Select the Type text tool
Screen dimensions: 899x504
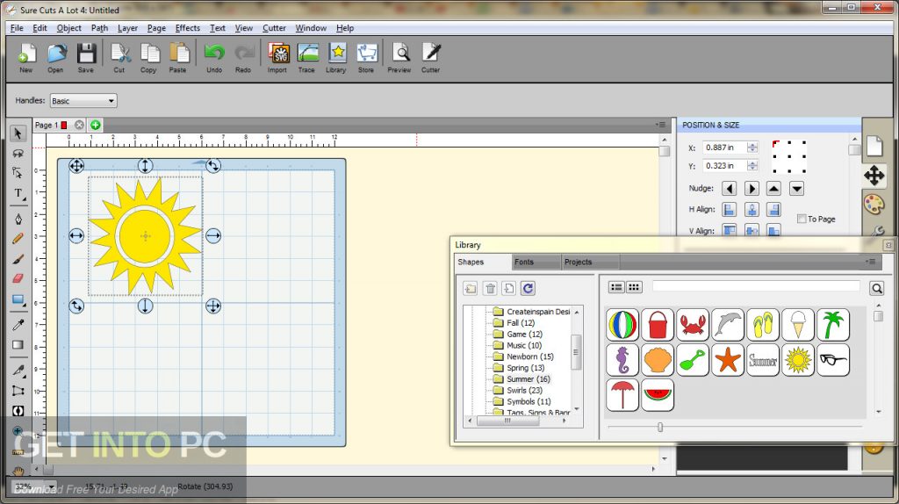pyautogui.click(x=18, y=193)
